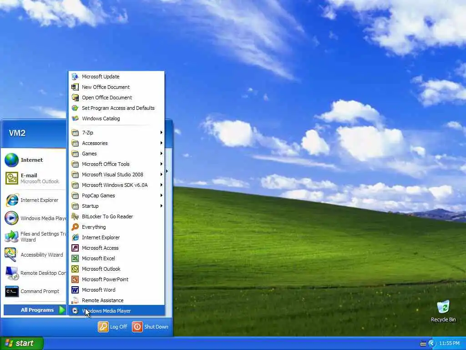Screen dimensions: 466x350
Task: Open the Games program folder
Action: [x=116, y=153]
